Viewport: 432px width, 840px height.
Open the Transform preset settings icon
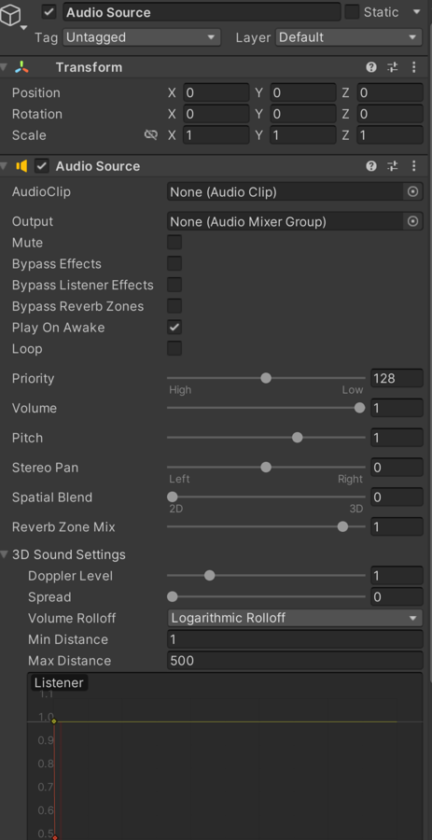393,67
